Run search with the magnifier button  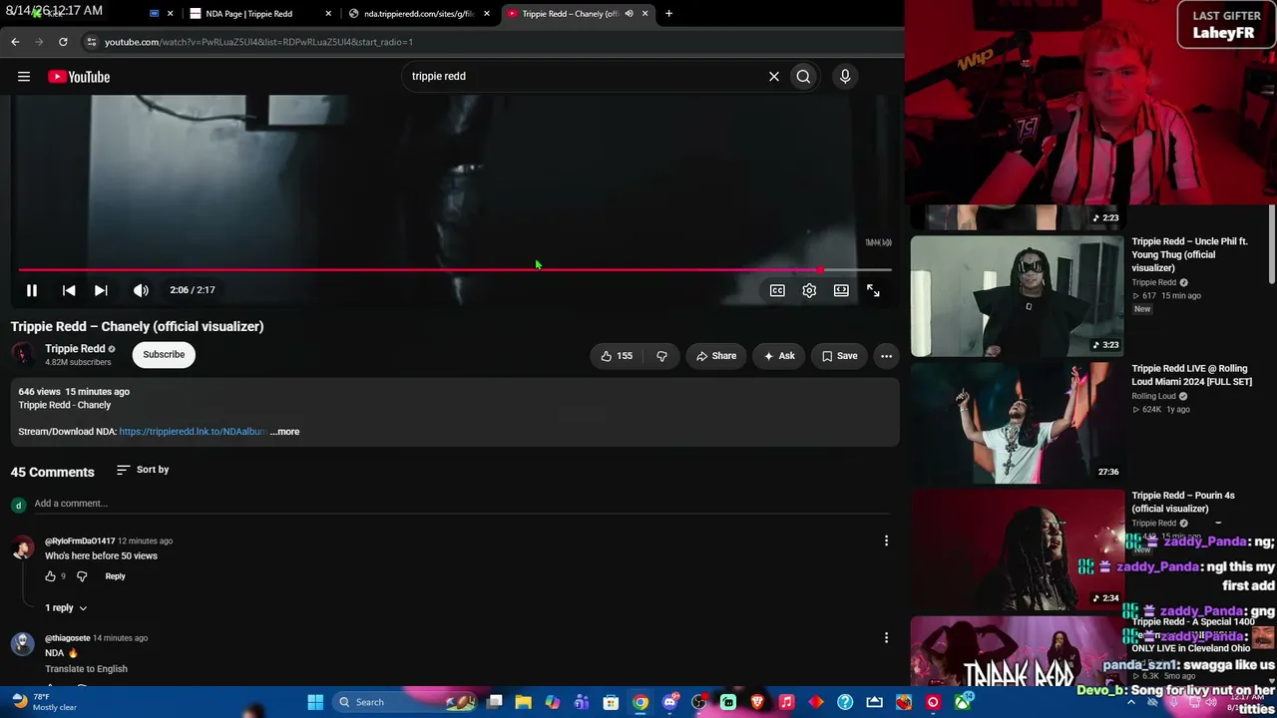803,76
